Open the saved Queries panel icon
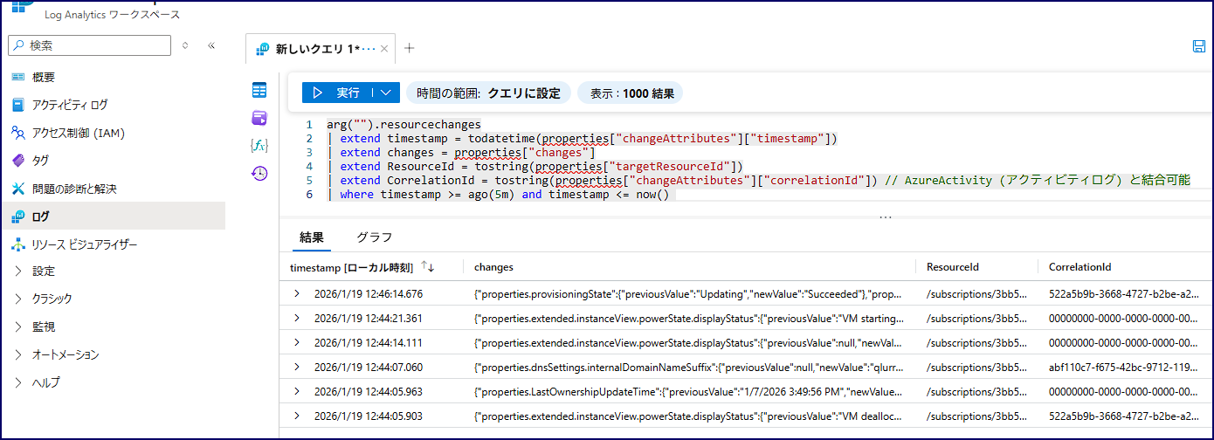Screen dimensions: 1214x440 click(259, 118)
